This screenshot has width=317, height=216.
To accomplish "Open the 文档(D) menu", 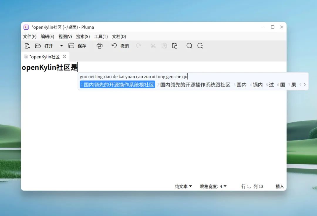I will (x=119, y=37).
